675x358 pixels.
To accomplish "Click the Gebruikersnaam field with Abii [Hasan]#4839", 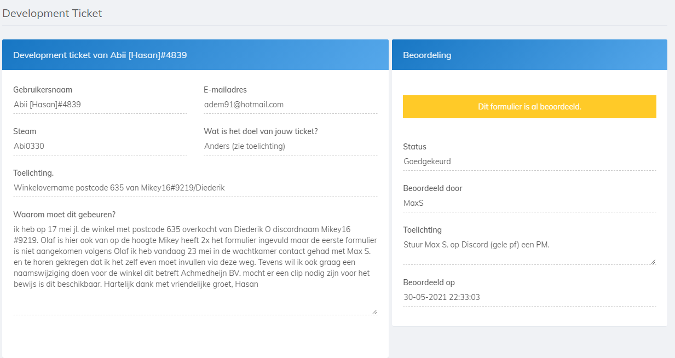I will (x=100, y=105).
